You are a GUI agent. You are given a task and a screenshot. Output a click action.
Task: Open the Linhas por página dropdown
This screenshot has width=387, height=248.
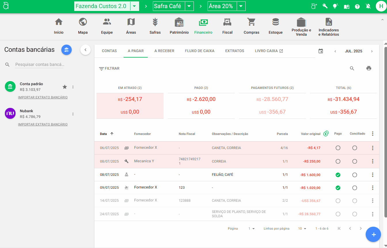[302, 228]
